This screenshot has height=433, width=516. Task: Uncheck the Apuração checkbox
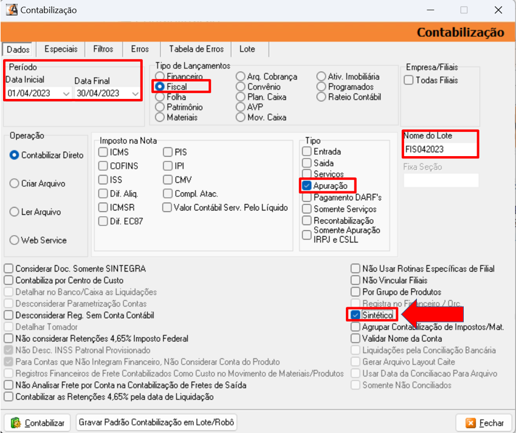[x=307, y=185]
